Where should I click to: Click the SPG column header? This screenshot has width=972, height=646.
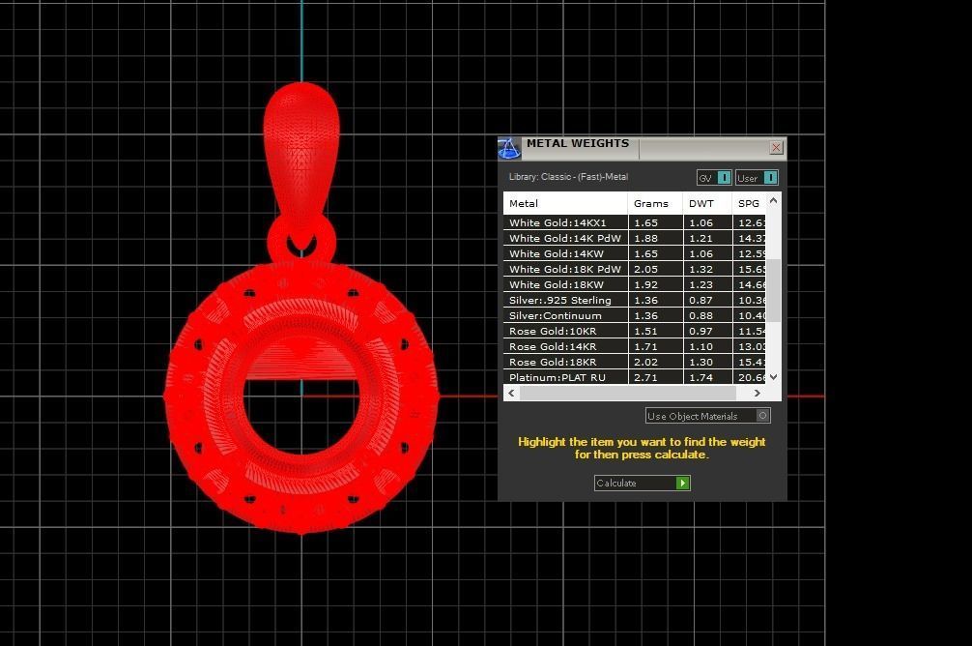tap(749, 203)
